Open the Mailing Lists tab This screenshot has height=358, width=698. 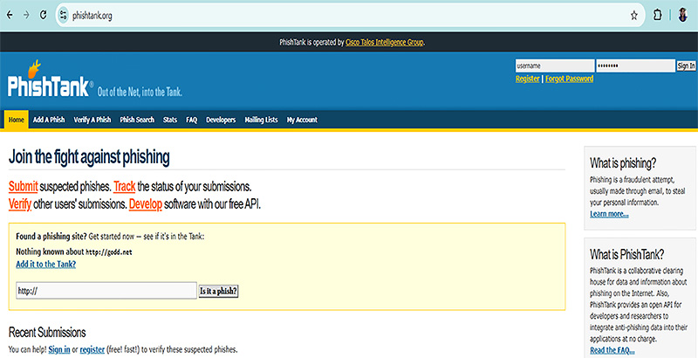[x=261, y=120]
